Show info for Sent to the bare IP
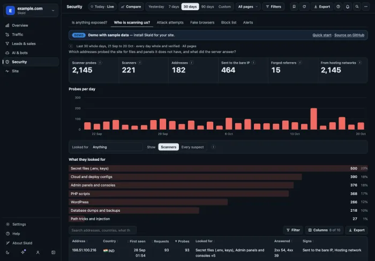This screenshot has height=261, width=375. click(x=253, y=63)
